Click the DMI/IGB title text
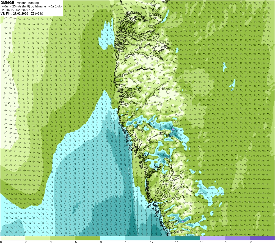 click(x=7, y=3)
